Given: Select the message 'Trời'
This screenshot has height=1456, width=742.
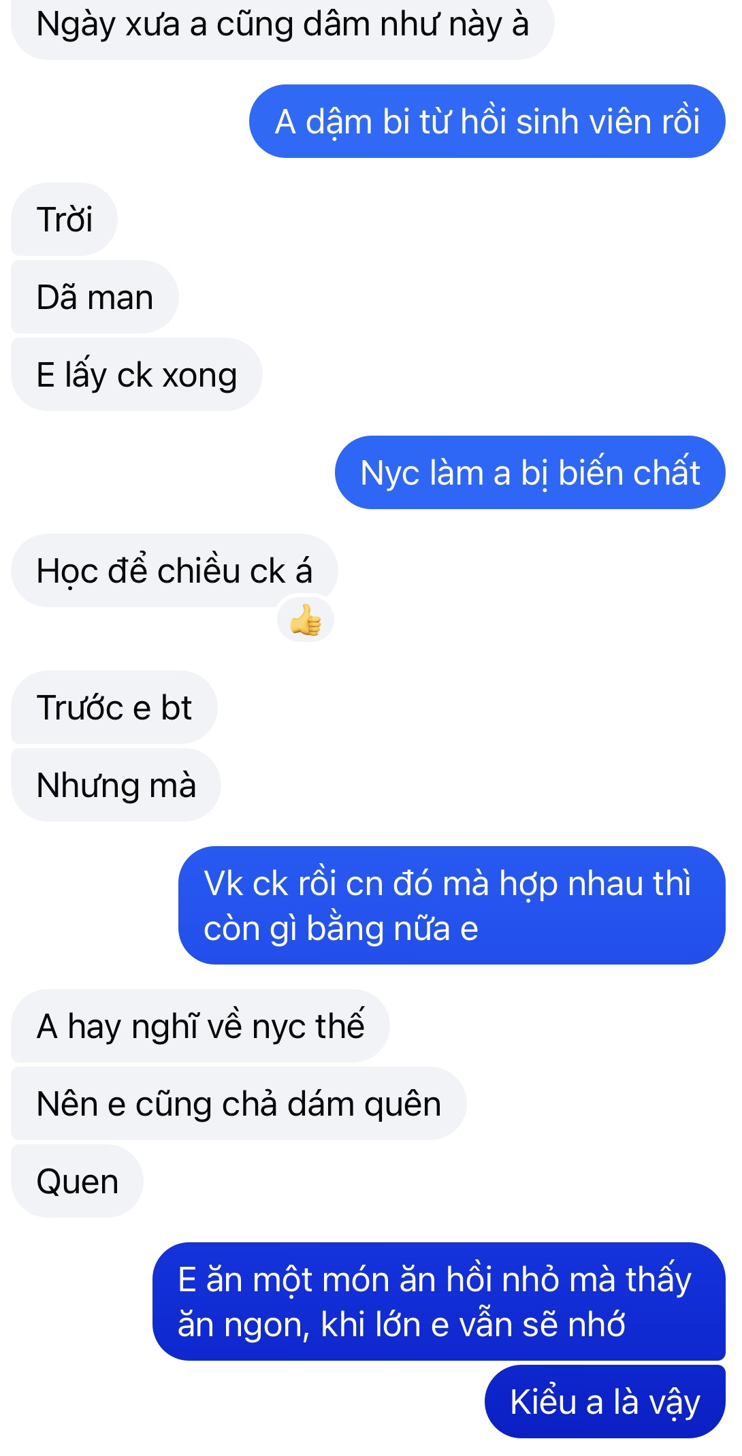Looking at the screenshot, I should 64,219.
